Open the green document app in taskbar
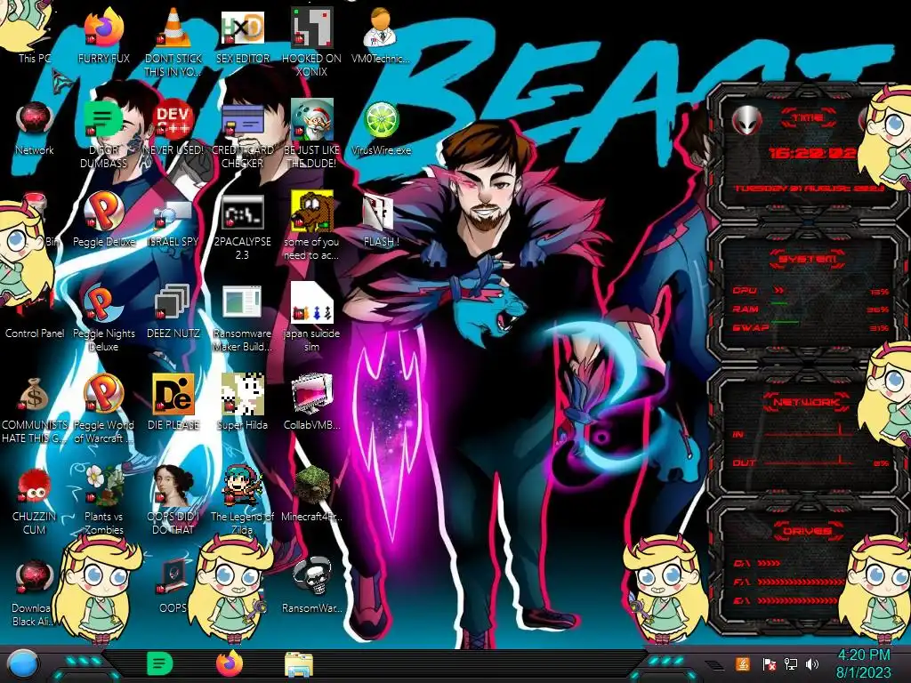This screenshot has height=683, width=911. coord(160,663)
